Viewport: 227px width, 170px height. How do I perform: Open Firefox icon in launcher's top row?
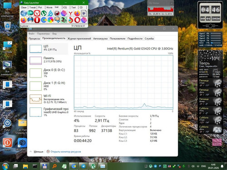(77, 13)
